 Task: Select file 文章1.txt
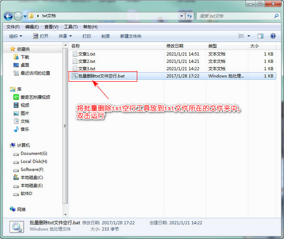(x=87, y=54)
